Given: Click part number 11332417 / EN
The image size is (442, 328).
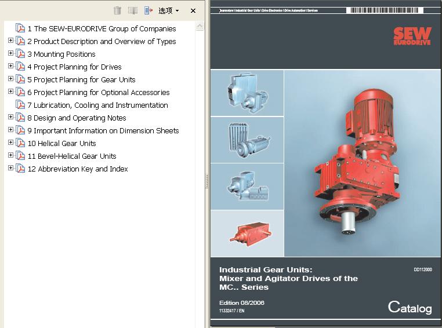Looking at the screenshot, I should (231, 311).
